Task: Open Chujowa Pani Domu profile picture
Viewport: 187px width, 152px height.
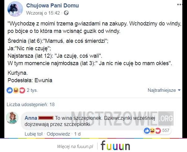Action: tap(15, 9)
